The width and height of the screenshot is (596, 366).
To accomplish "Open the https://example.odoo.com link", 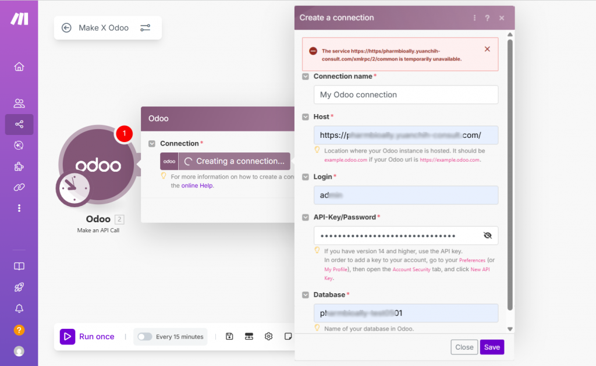I will (x=450, y=160).
